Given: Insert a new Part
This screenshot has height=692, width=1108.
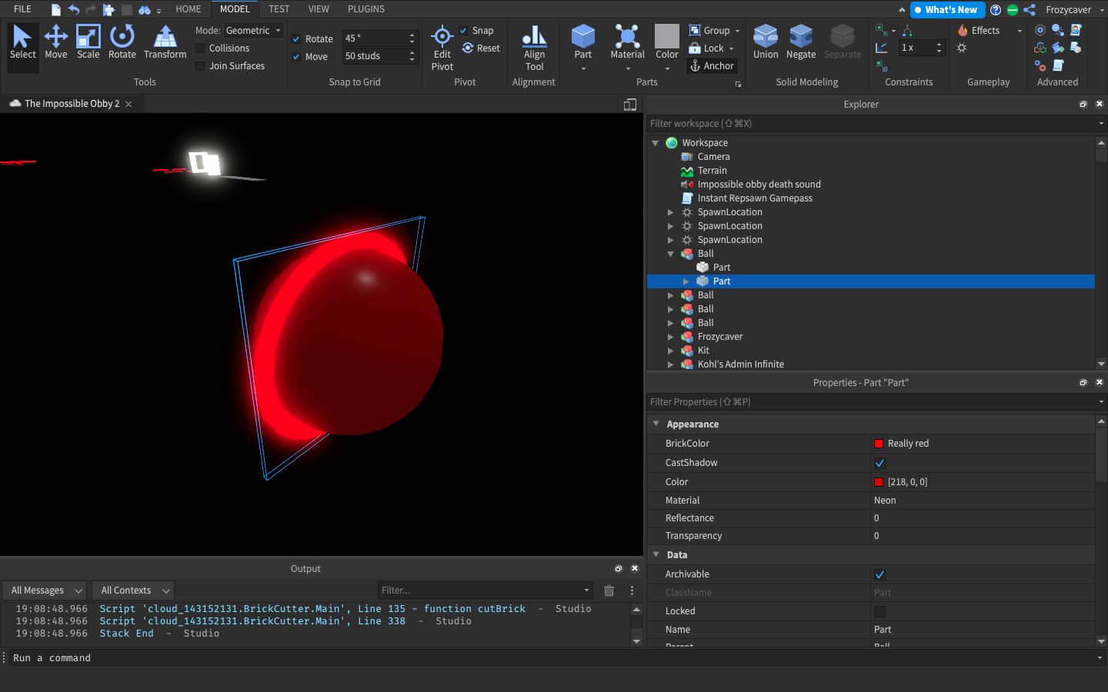Looking at the screenshot, I should point(583,42).
